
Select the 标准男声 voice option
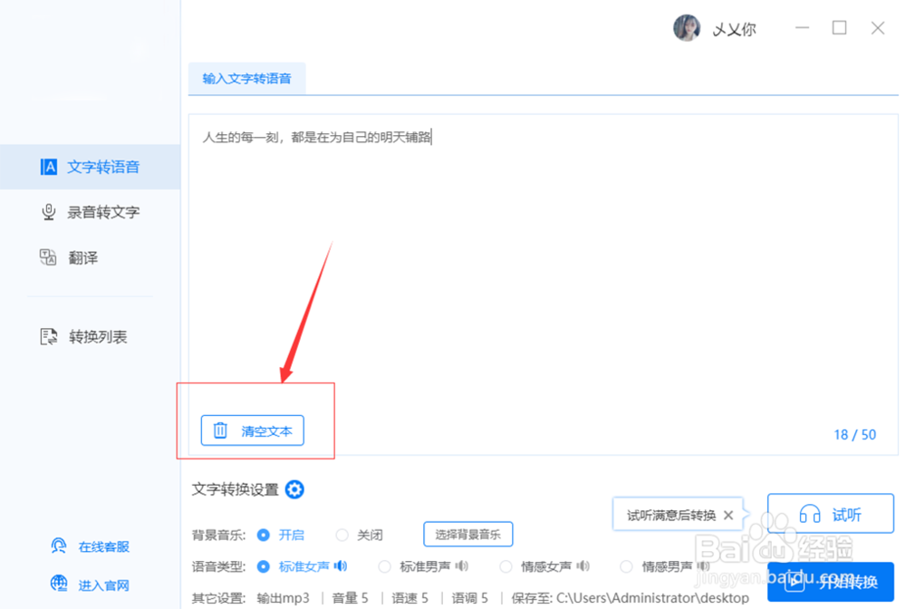[424, 565]
